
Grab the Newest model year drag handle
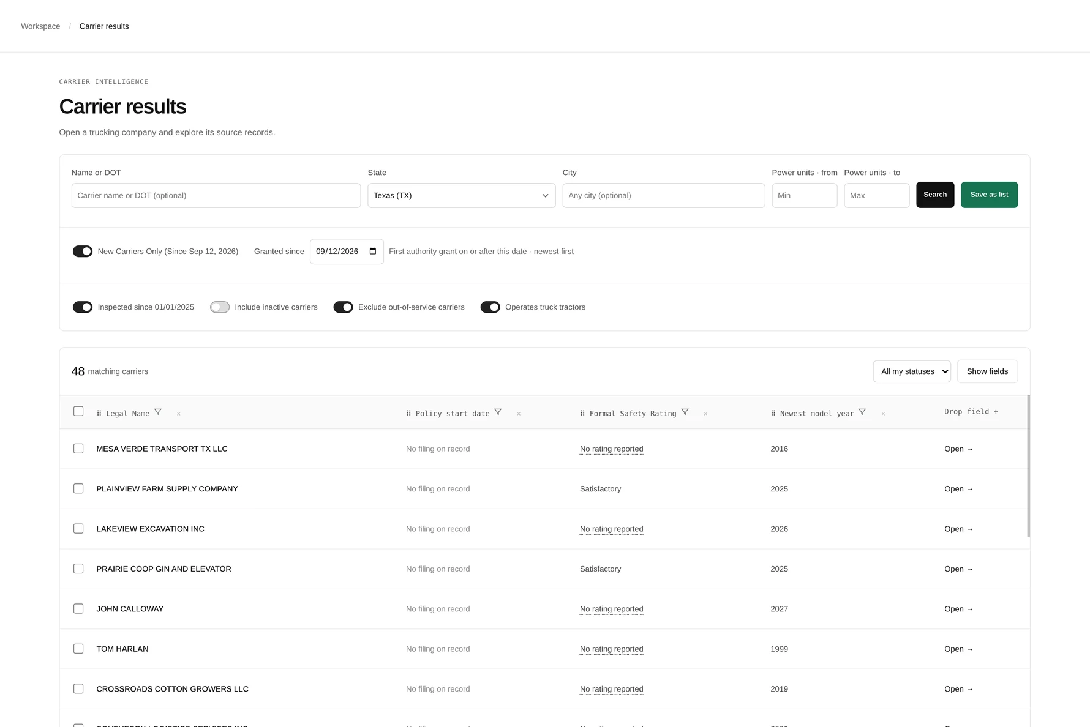(x=773, y=414)
